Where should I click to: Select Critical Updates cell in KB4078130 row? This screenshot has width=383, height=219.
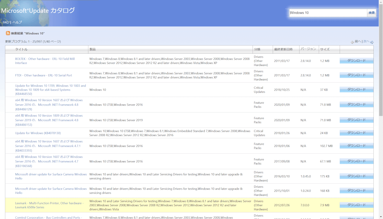(x=260, y=133)
